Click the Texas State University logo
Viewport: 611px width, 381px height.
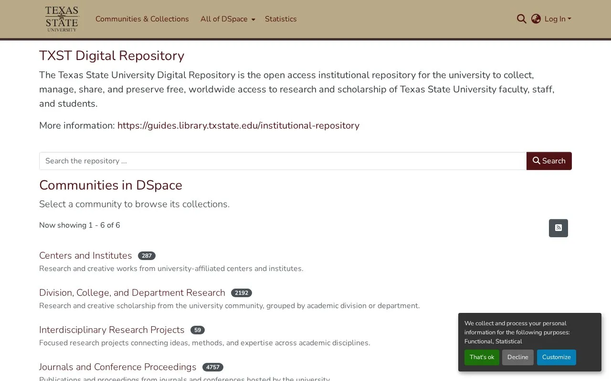62,19
